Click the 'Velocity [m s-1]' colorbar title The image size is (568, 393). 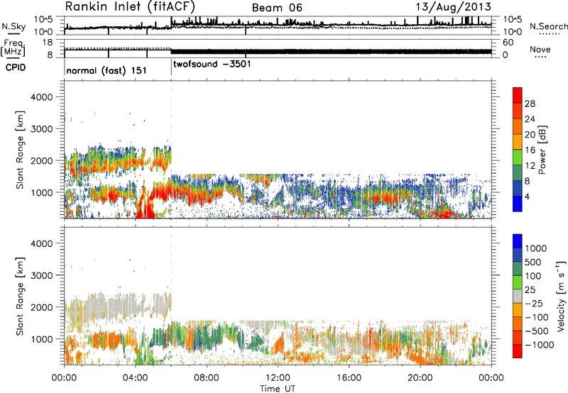pos(561,296)
